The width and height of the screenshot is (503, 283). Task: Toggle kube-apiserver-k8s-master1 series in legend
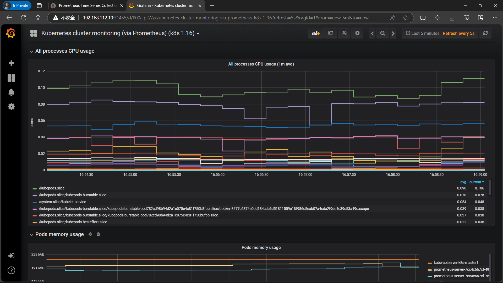456,263
